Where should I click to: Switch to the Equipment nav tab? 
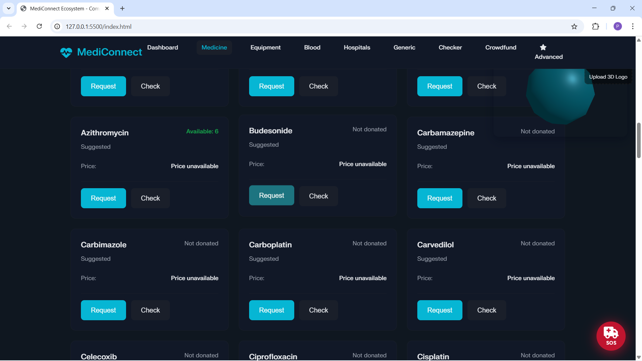[265, 47]
